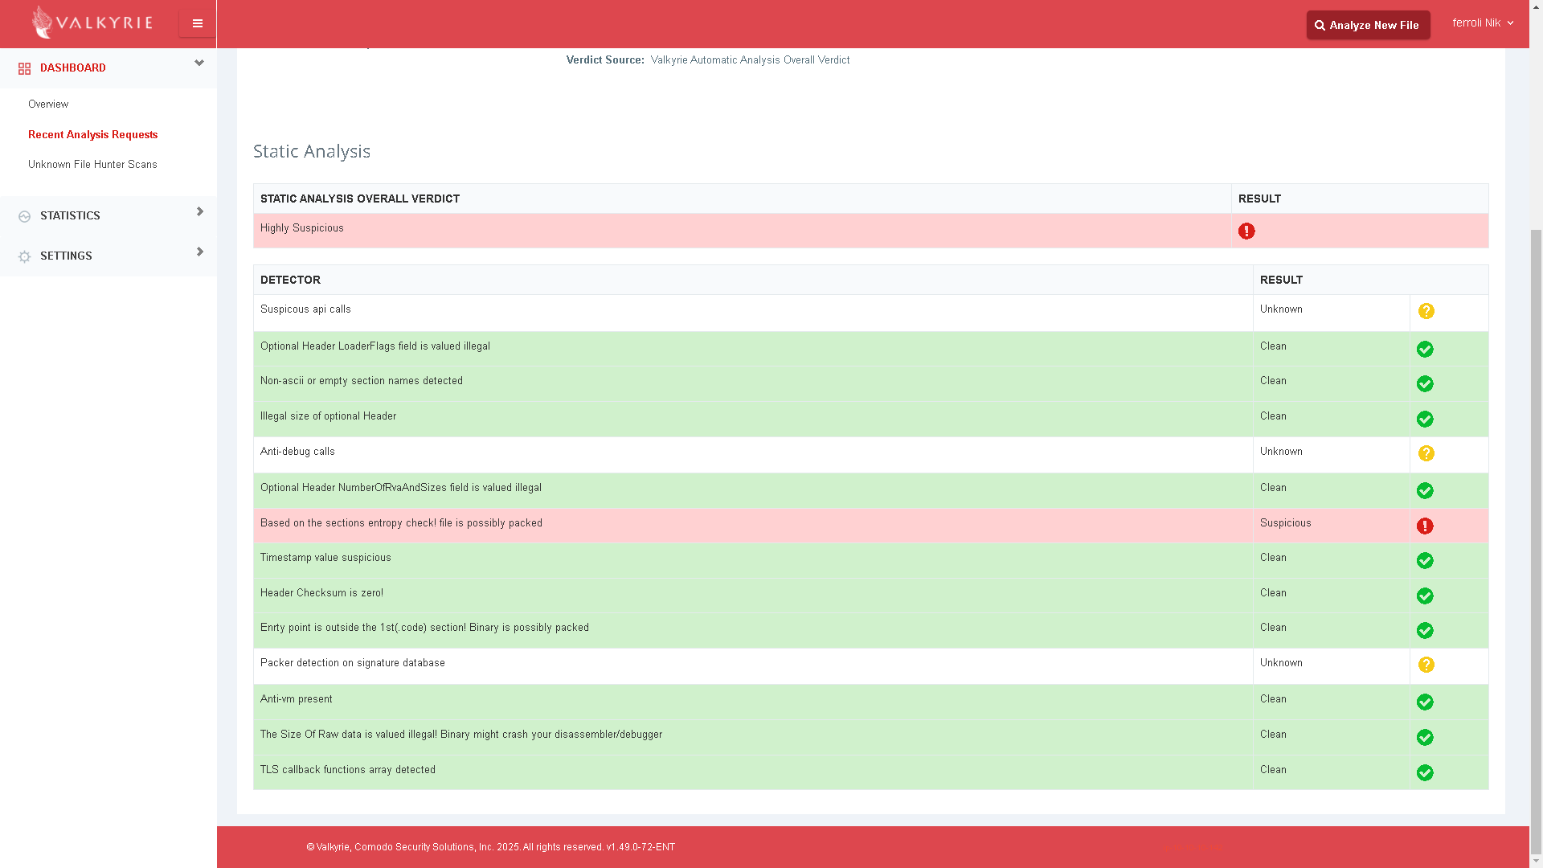Open Recent Analysis Requests link
The width and height of the screenshot is (1543, 868).
(x=92, y=135)
